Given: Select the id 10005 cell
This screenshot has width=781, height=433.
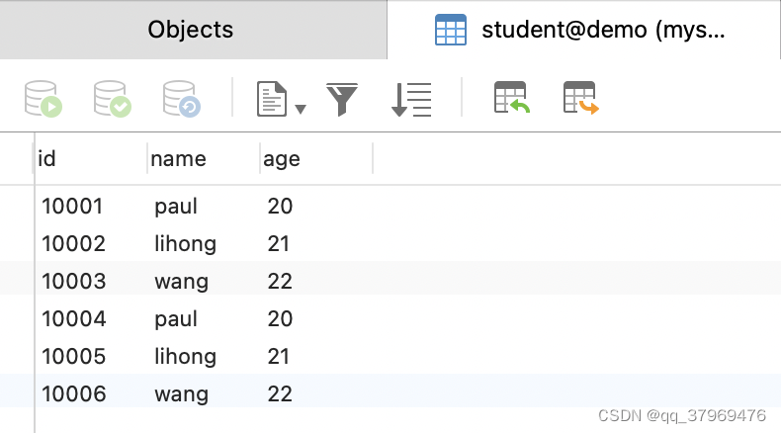Looking at the screenshot, I should [x=73, y=357].
